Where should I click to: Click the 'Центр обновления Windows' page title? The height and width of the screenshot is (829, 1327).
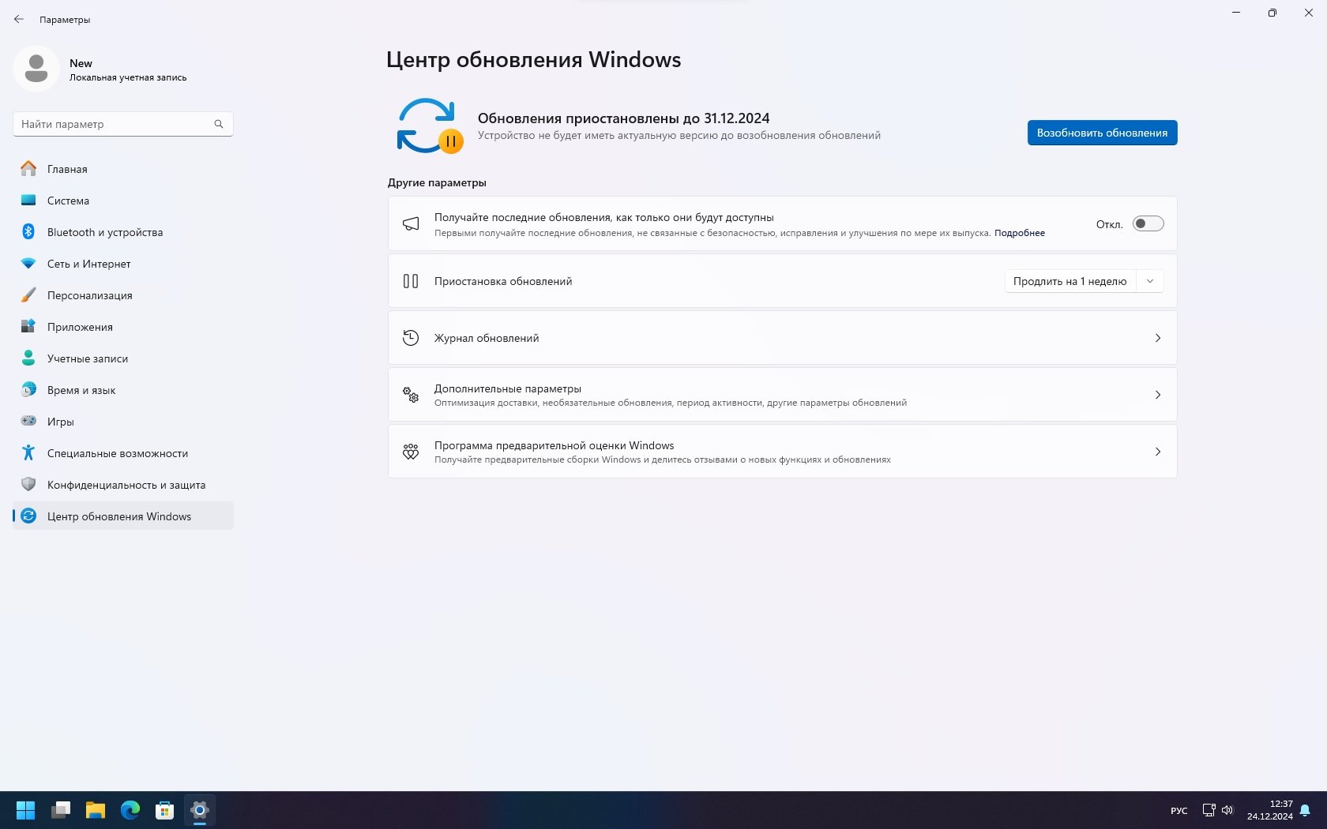pyautogui.click(x=534, y=60)
